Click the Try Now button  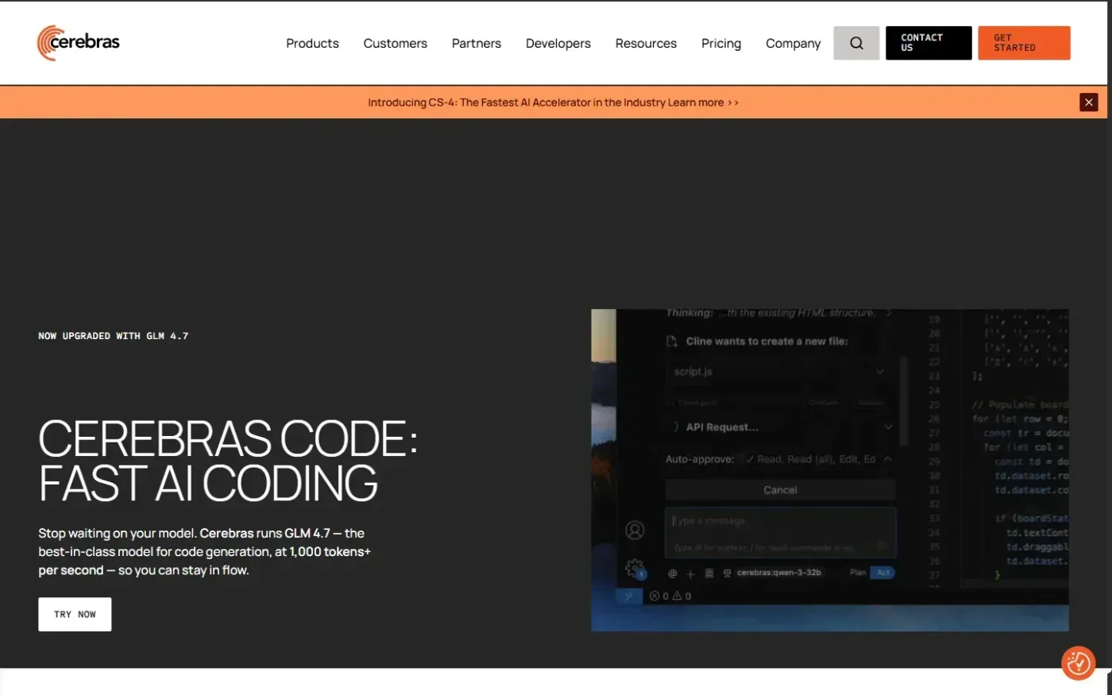[75, 615]
